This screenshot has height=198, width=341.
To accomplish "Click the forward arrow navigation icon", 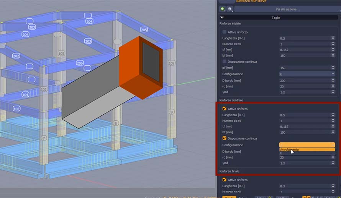I will 230,9.
